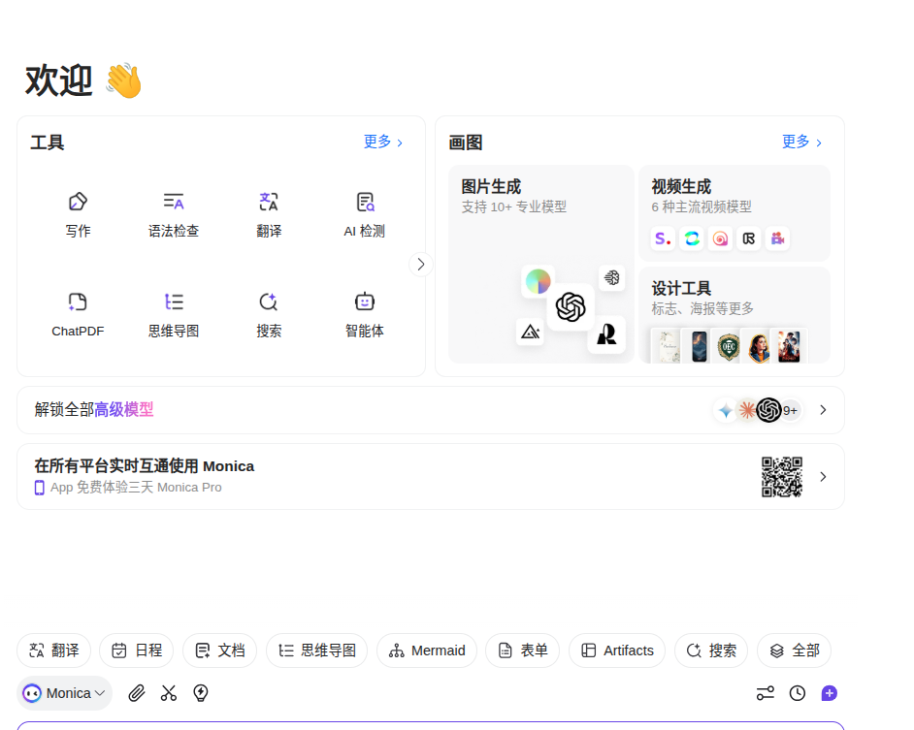Select the Artifacts quick action chip
The width and height of the screenshot is (914, 730).
pyautogui.click(x=617, y=651)
